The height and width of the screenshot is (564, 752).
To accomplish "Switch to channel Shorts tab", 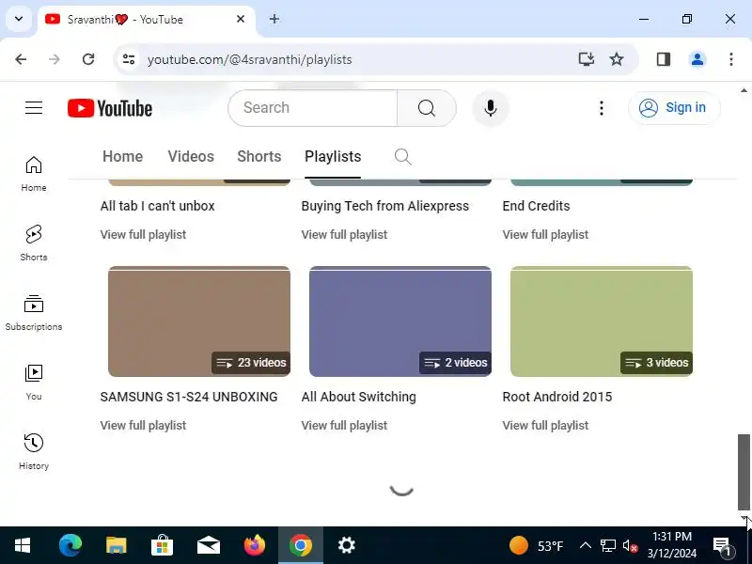I will click(x=259, y=156).
